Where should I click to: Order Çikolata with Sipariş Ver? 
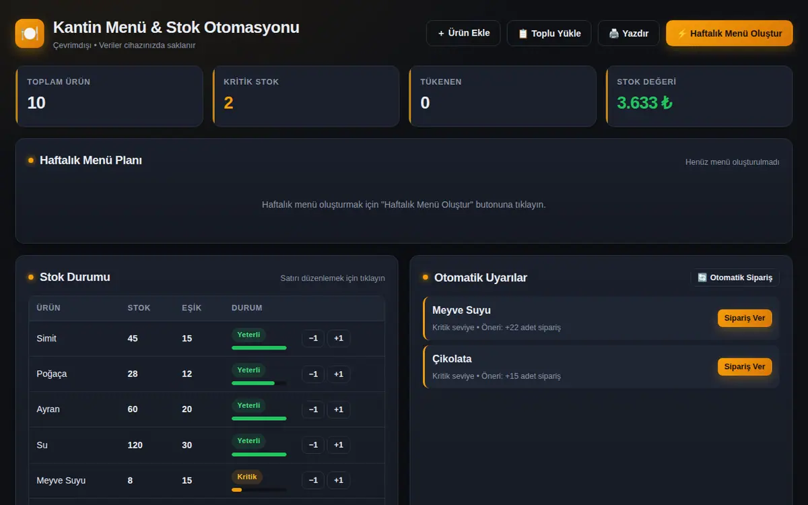tap(745, 367)
